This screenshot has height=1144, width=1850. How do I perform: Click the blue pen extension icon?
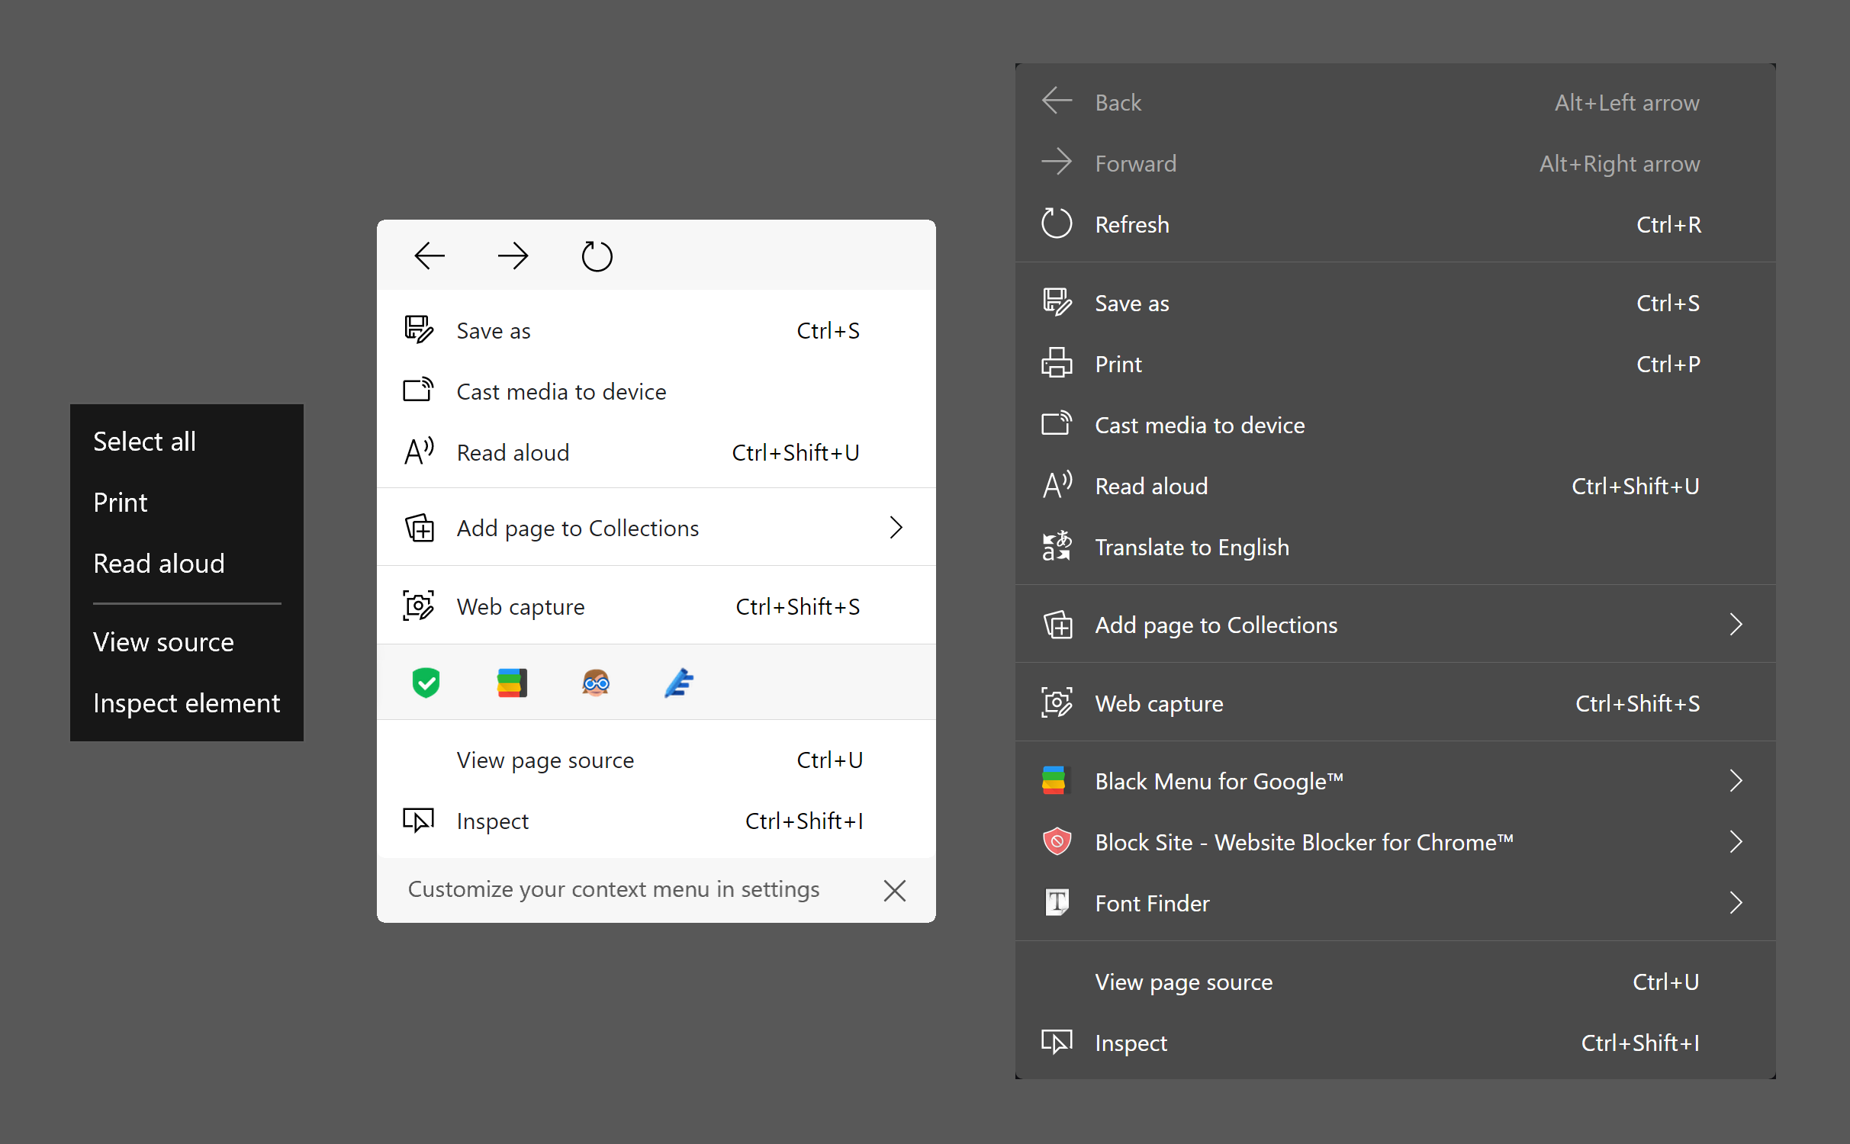pyautogui.click(x=679, y=683)
